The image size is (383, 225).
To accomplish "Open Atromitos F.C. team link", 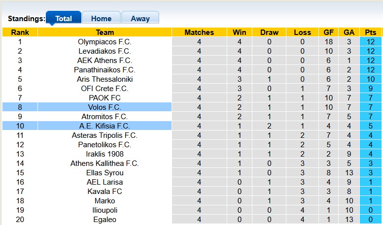I will click(x=104, y=117).
